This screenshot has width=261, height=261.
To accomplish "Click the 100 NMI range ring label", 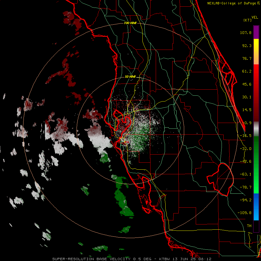I will pyautogui.click(x=130, y=23).
